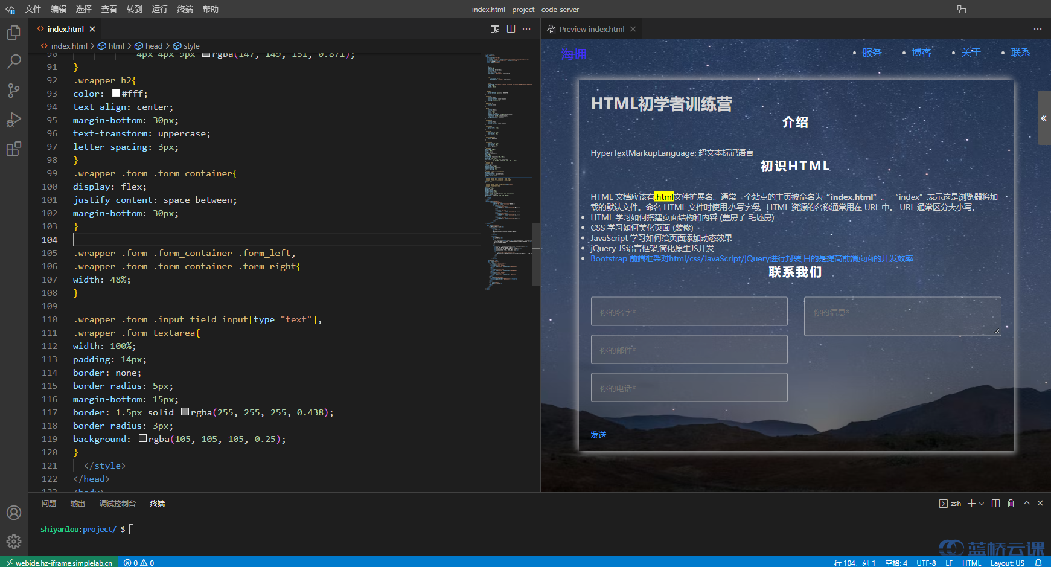Image resolution: width=1051 pixels, height=567 pixels.
Task: Open the Extensions view icon
Action: (x=14, y=149)
